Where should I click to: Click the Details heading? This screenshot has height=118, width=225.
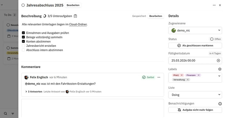coord(173,16)
